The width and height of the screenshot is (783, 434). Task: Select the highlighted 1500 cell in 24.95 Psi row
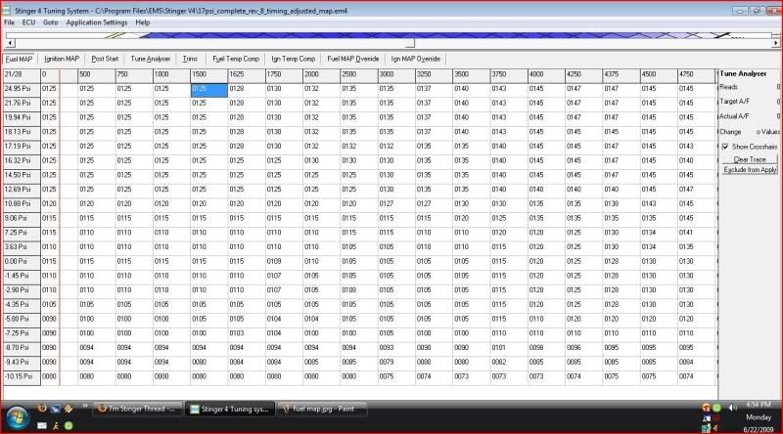pos(208,90)
